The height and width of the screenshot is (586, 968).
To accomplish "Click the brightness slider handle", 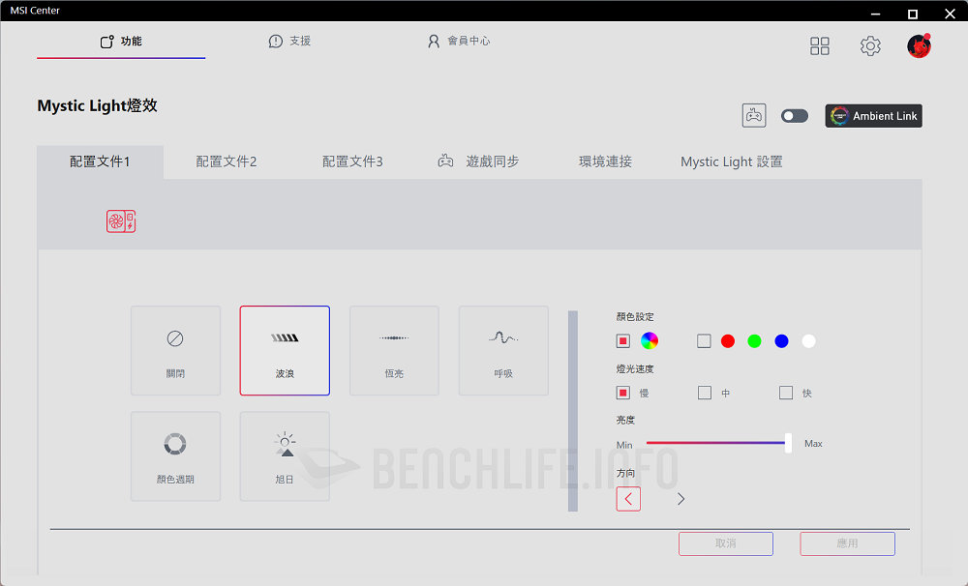I will pos(788,443).
